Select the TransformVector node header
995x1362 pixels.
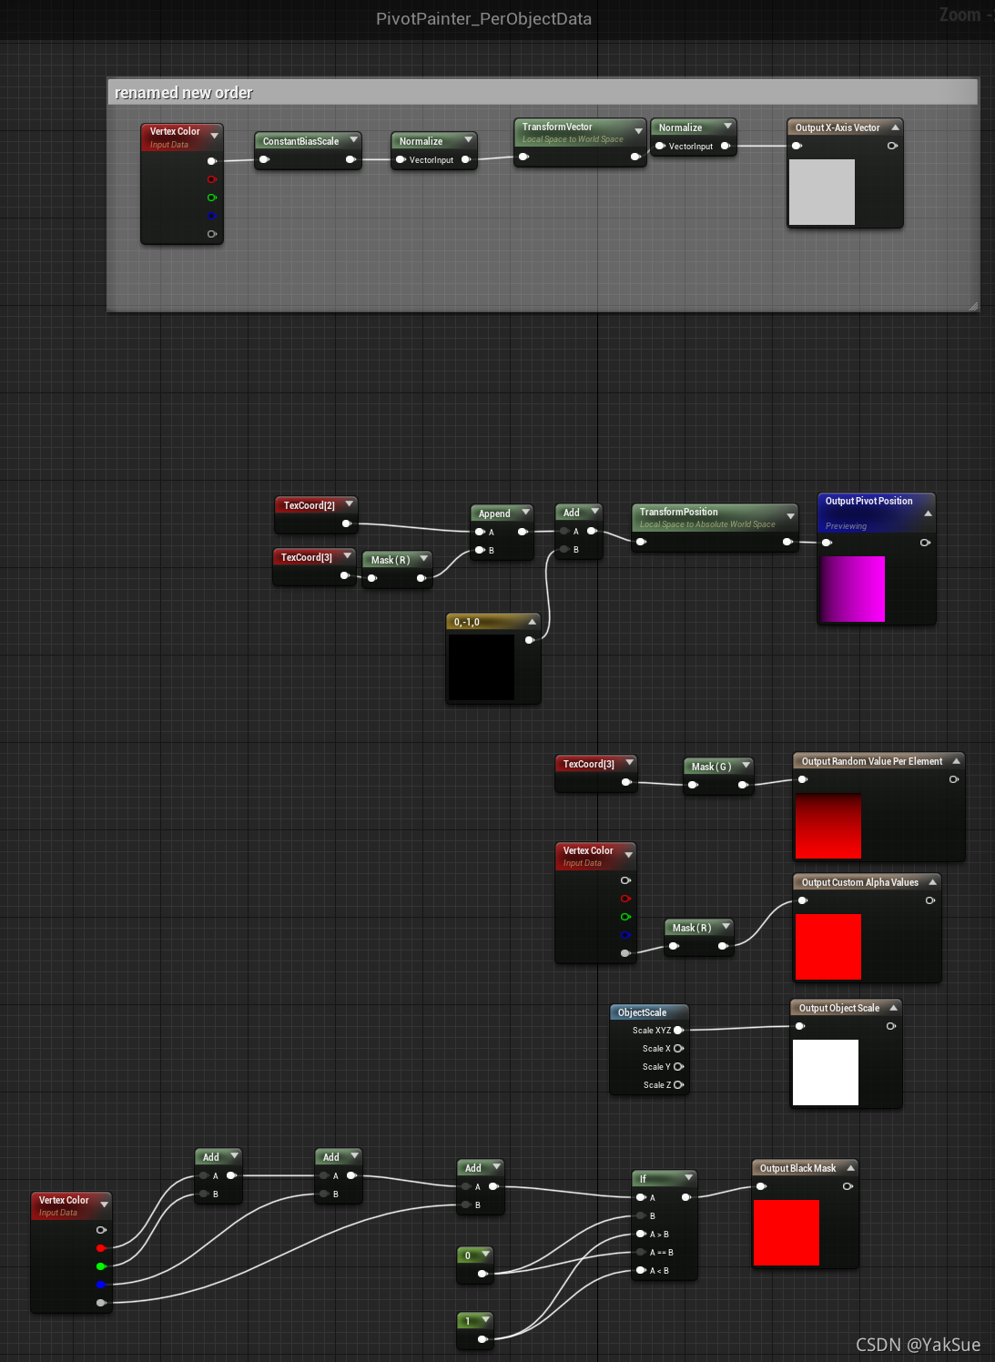(x=581, y=133)
